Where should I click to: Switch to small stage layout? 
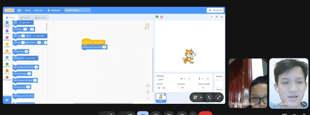[212, 17]
